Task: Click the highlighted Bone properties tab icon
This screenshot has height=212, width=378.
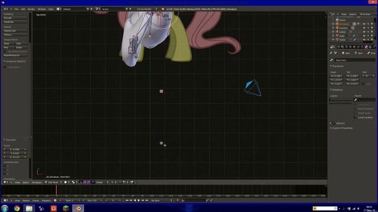Action: pyautogui.click(x=366, y=47)
